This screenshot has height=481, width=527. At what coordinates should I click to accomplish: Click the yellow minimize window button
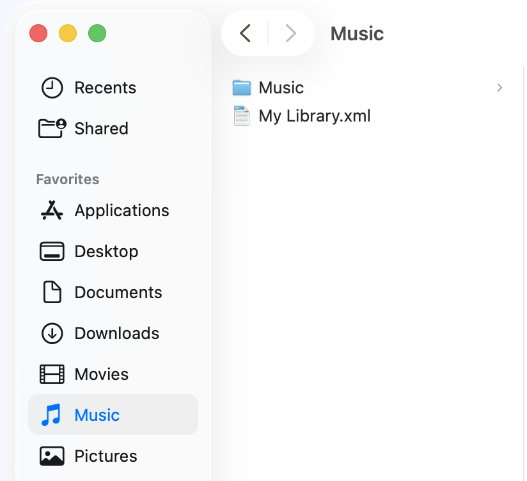click(68, 33)
